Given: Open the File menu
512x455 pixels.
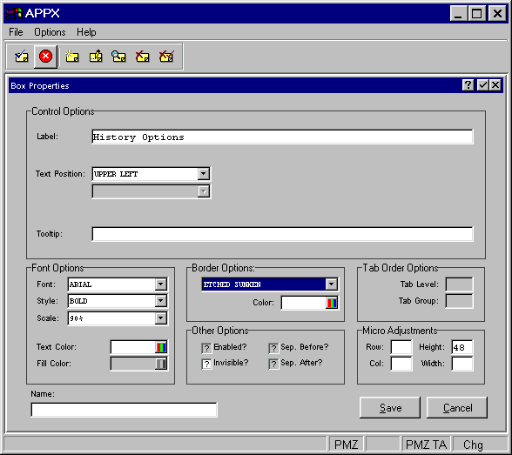Looking at the screenshot, I should point(16,32).
